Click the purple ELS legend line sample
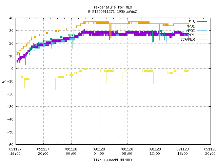 pyautogui.click(x=202, y=22)
